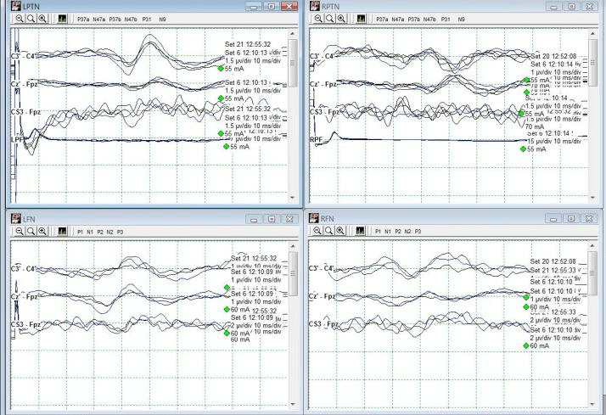The width and height of the screenshot is (606, 415).
Task: Open histogram view icon in RPTN toolbar
Action: [x=362, y=18]
